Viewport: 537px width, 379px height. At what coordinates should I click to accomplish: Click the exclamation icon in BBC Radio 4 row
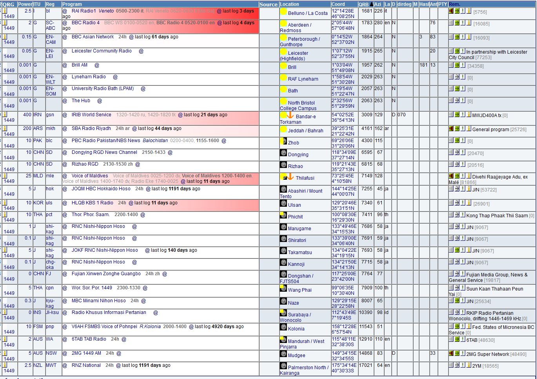coord(463,23)
